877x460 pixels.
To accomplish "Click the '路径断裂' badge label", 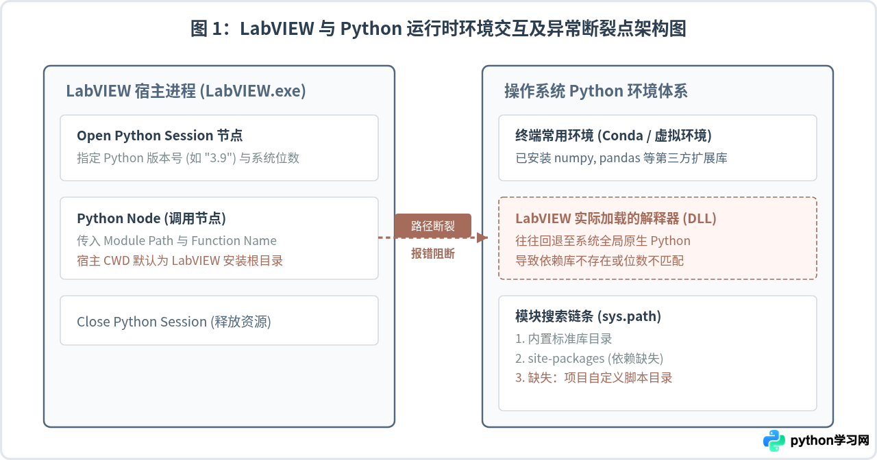I will click(433, 226).
